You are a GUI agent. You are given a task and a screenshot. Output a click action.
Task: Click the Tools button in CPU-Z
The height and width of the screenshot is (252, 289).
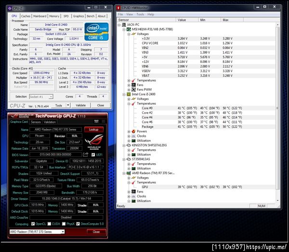[58, 106]
